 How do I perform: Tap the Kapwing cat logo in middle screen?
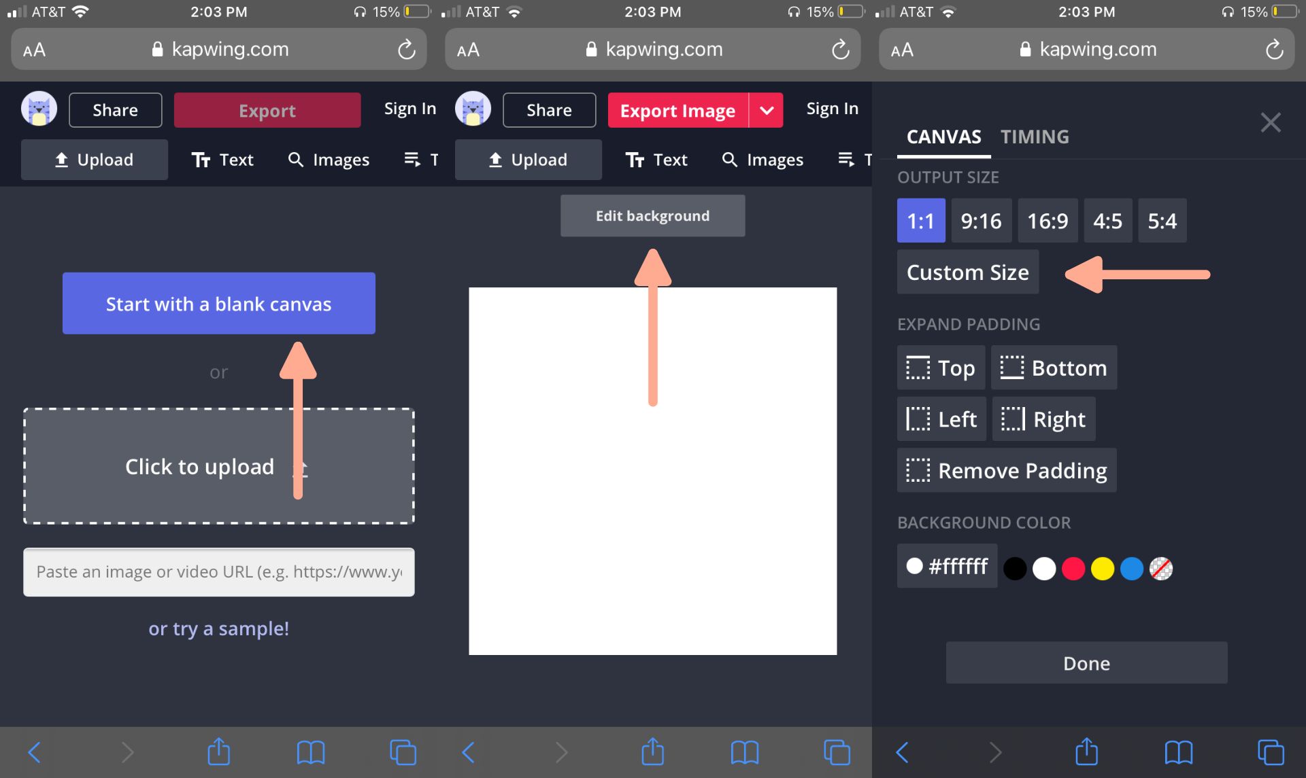pos(473,109)
